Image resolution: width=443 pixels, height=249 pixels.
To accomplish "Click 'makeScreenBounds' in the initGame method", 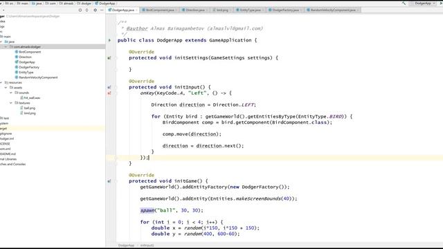I will click(x=258, y=199).
